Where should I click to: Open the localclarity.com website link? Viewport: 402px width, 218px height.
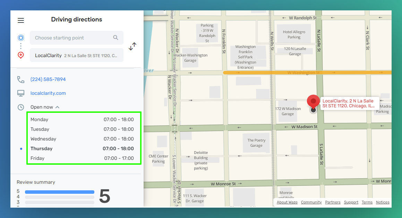(x=48, y=93)
